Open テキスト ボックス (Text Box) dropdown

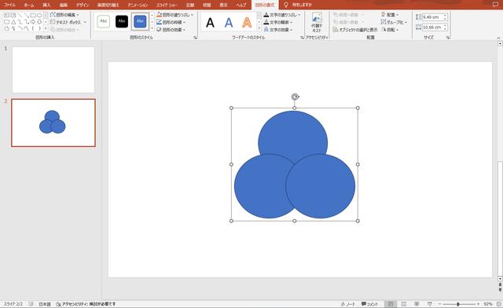pos(68,22)
